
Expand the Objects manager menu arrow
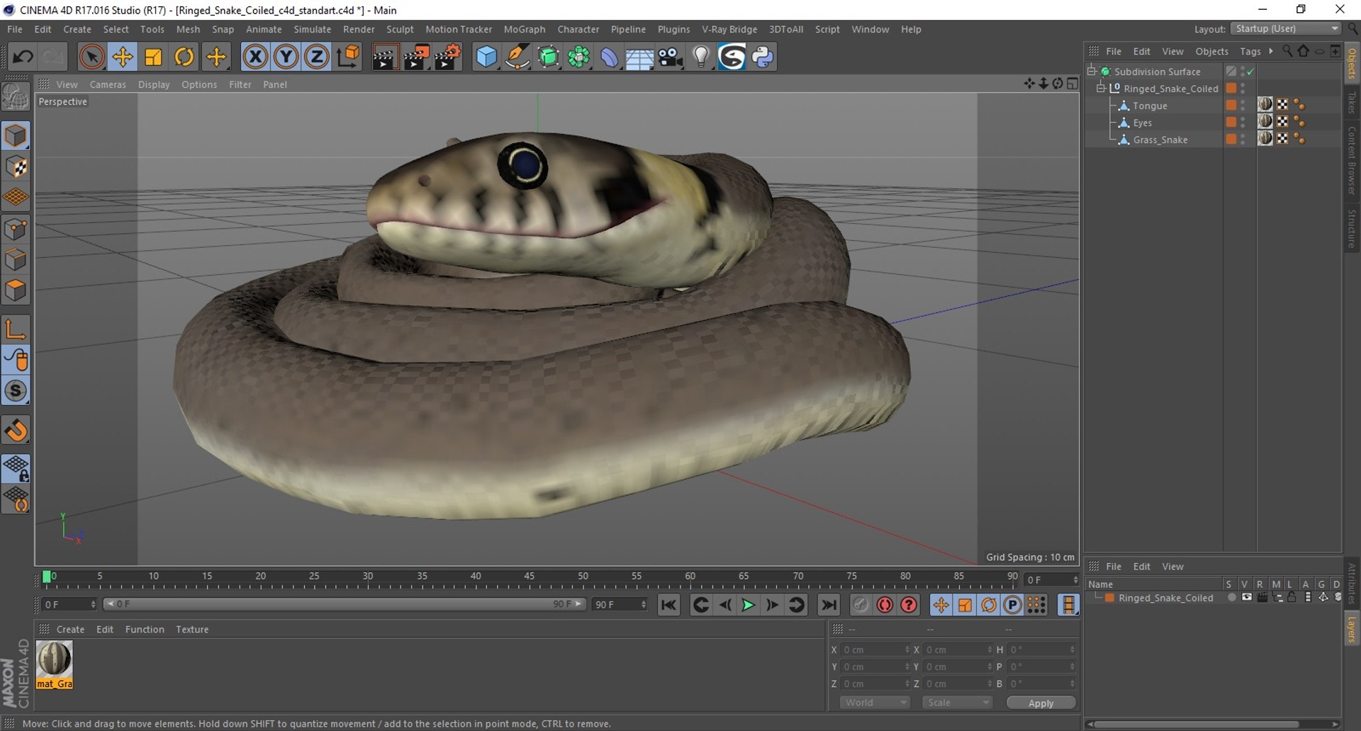[1271, 51]
